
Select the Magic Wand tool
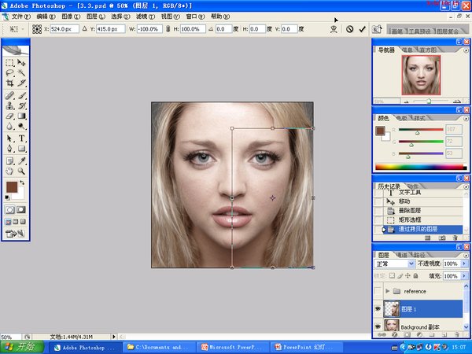tap(22, 72)
